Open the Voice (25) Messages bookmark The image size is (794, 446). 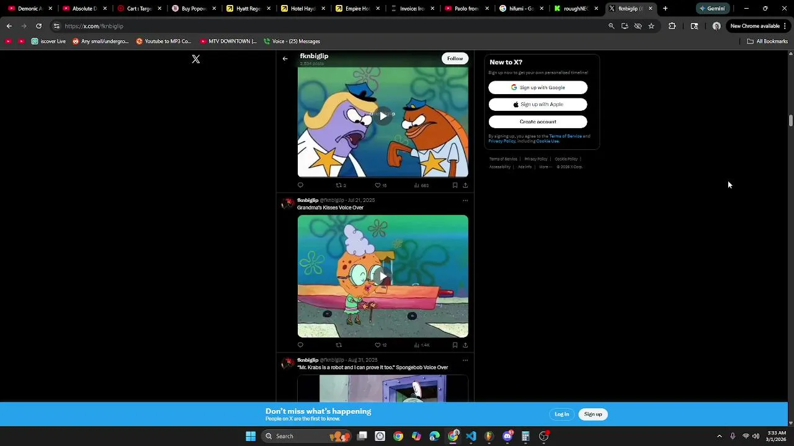pos(292,42)
